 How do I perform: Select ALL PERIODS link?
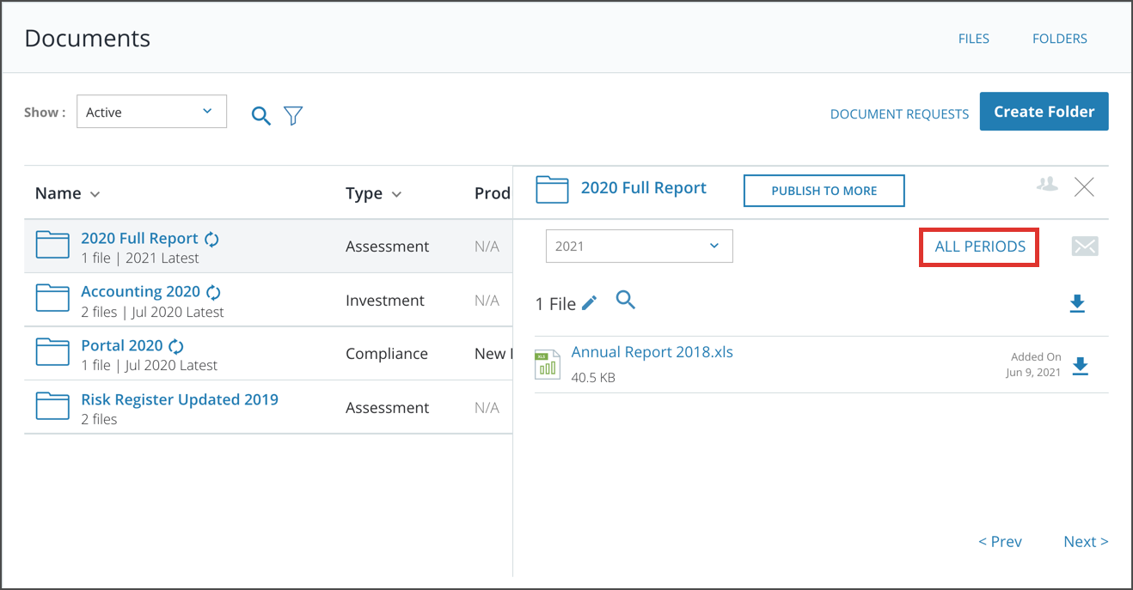coord(980,246)
